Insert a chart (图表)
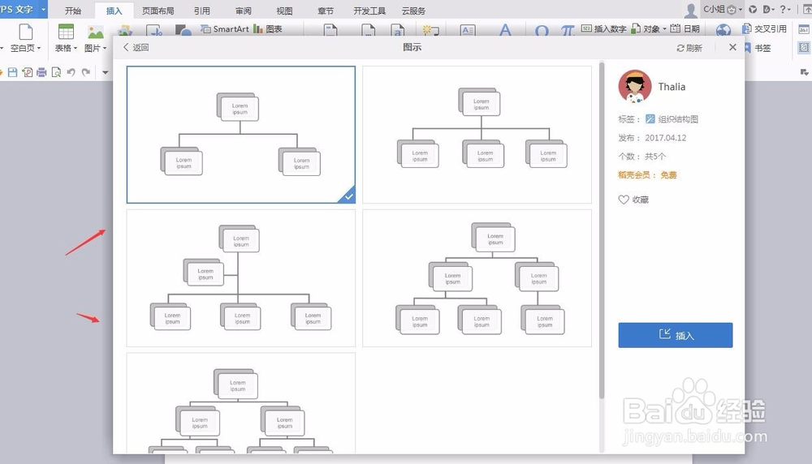 point(268,29)
